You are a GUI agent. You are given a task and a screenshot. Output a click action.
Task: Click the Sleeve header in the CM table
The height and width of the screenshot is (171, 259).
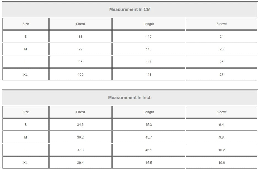[x=222, y=24]
